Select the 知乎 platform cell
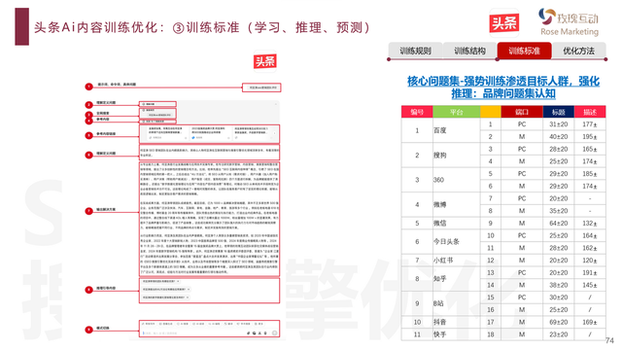The width and height of the screenshot is (622, 350). pos(456,279)
